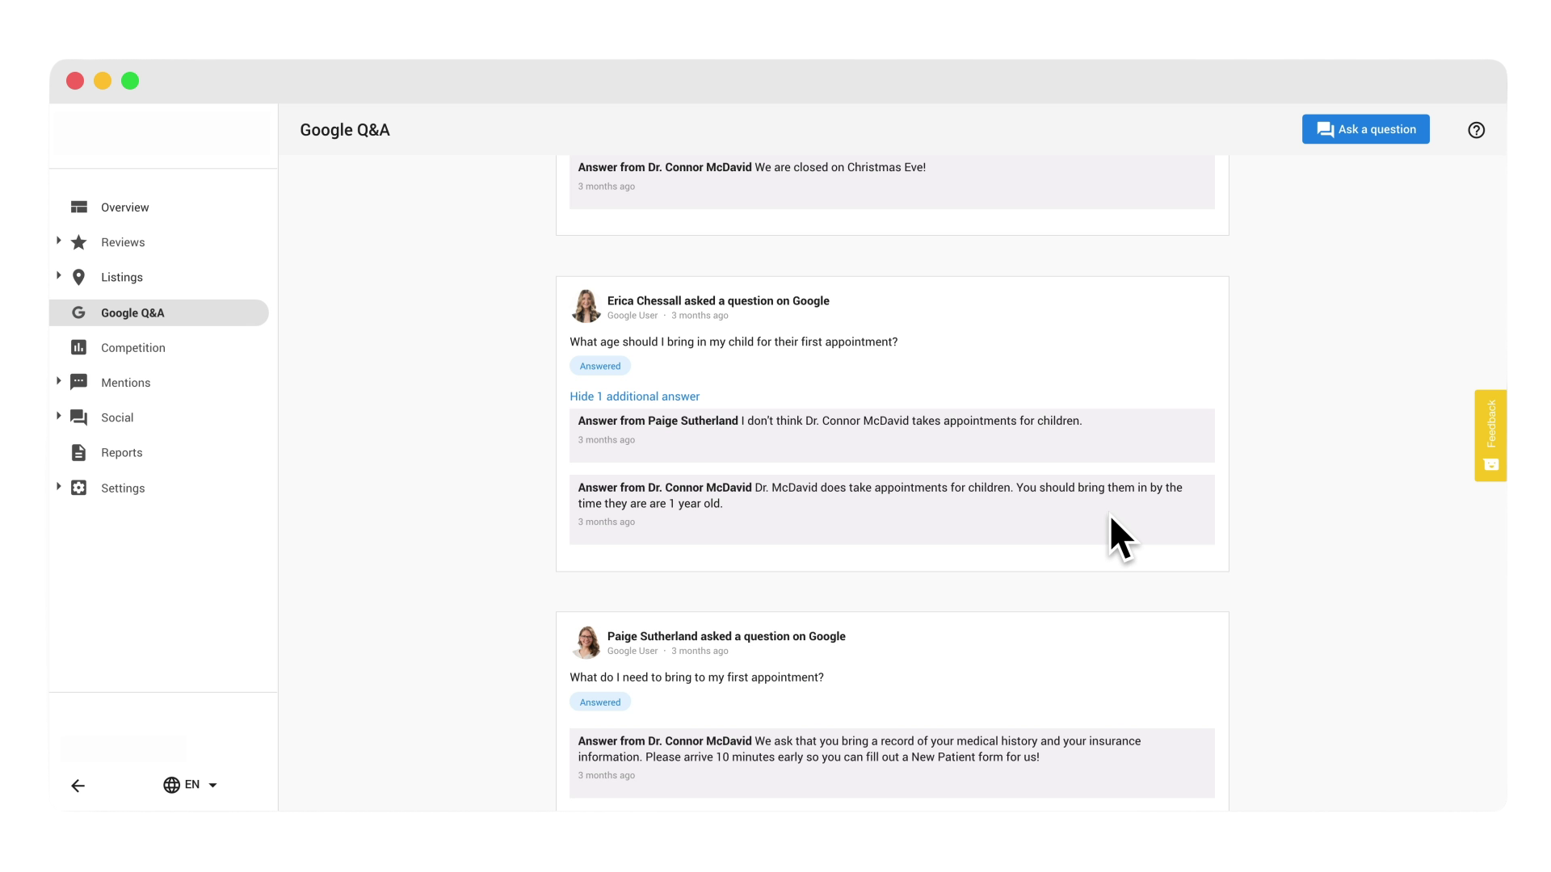Click the Social sidebar icon
This screenshot has height=872, width=1551.
point(79,417)
